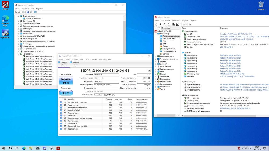The width and height of the screenshot is (269, 151).
Task: Click properties pane icon in Device Manager toolbar
Action: pos(23,12)
